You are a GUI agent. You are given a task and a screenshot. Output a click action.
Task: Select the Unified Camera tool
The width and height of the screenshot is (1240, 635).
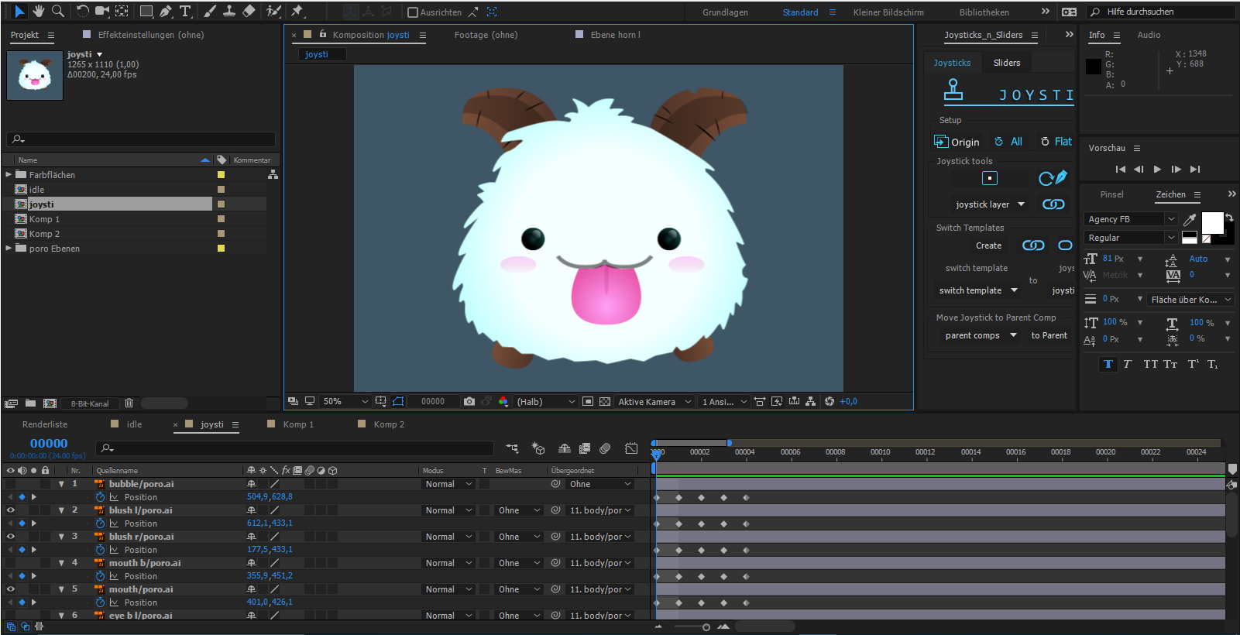coord(101,11)
